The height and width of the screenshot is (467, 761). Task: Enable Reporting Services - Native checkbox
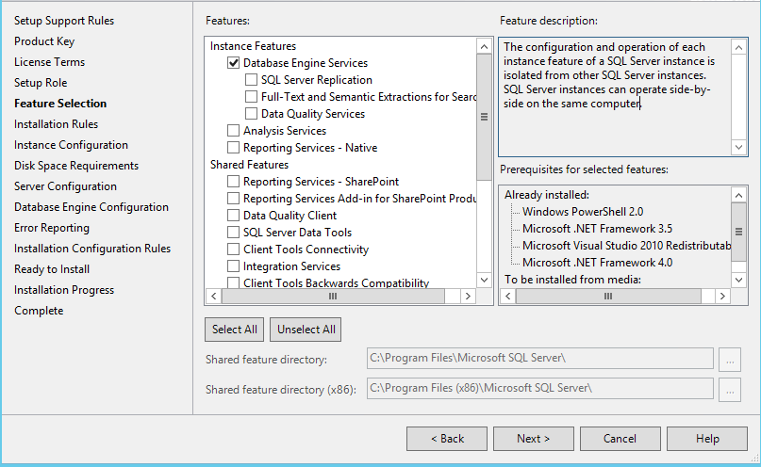point(234,148)
